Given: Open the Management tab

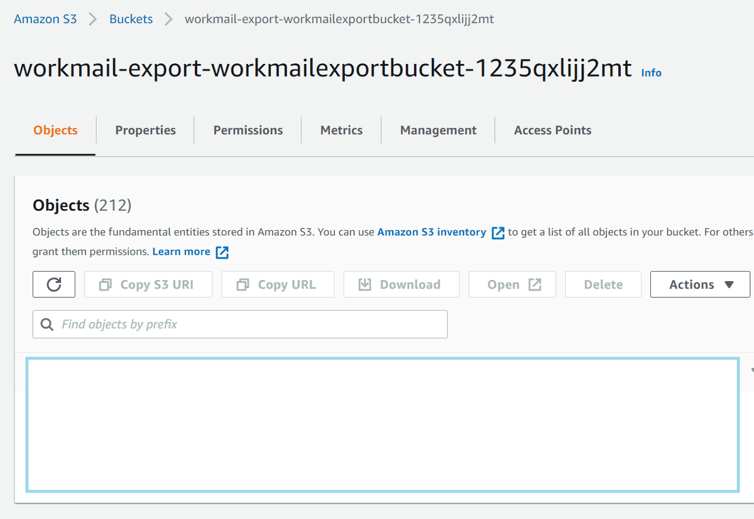Looking at the screenshot, I should point(438,130).
